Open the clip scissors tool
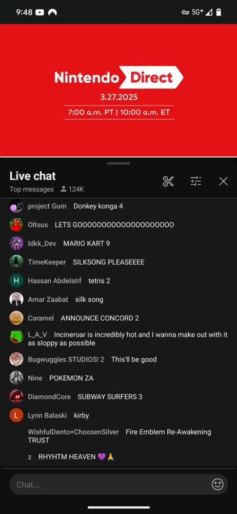 point(168,181)
